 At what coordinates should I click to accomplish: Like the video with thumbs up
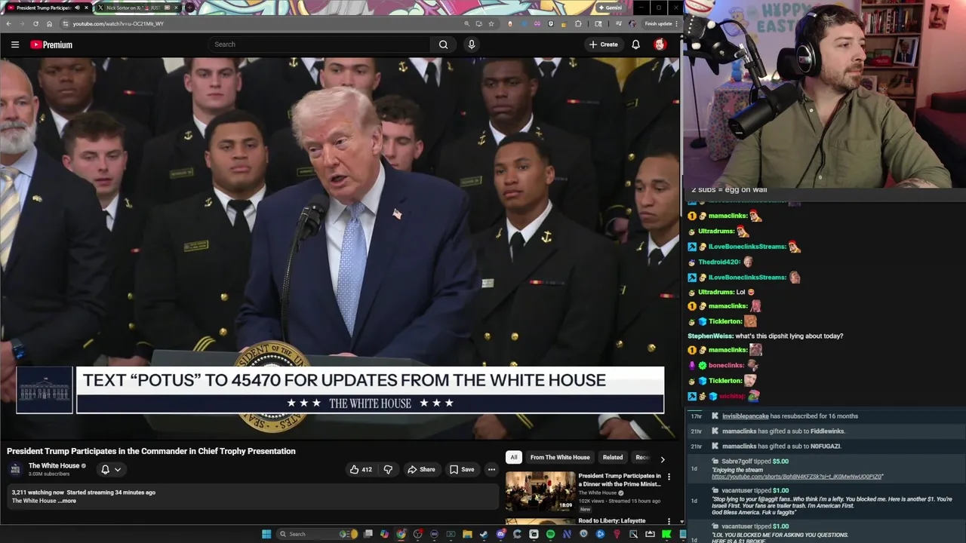point(361,469)
